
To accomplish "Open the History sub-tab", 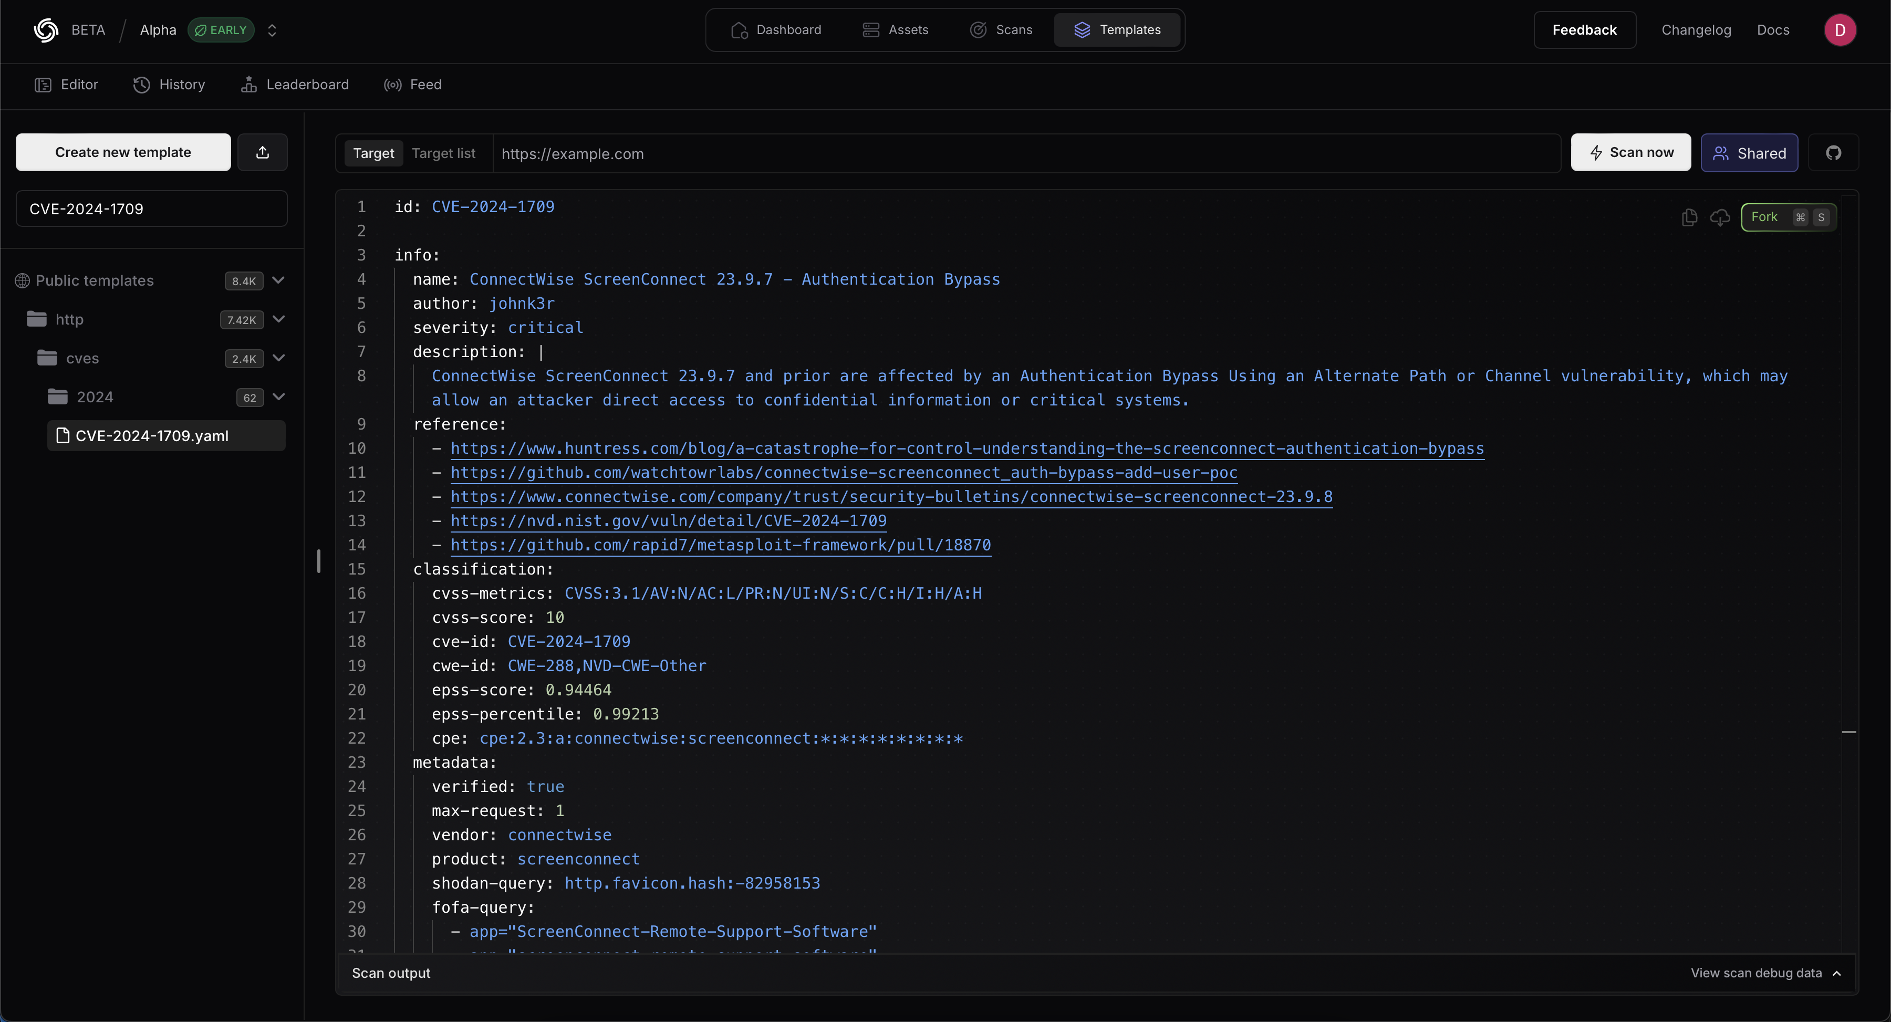I will [x=169, y=85].
